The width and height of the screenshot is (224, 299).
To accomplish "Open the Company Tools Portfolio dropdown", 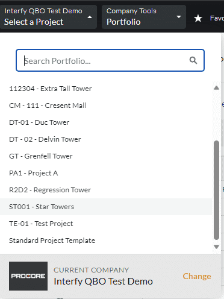I will coord(144,17).
